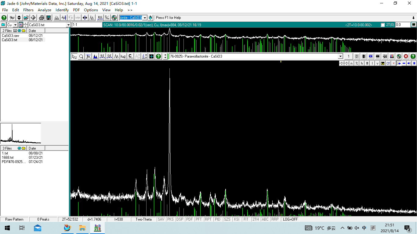This screenshot has height=234, width=417.
Task: Click the black horizontal double arrow icon
Action: click(378, 56)
